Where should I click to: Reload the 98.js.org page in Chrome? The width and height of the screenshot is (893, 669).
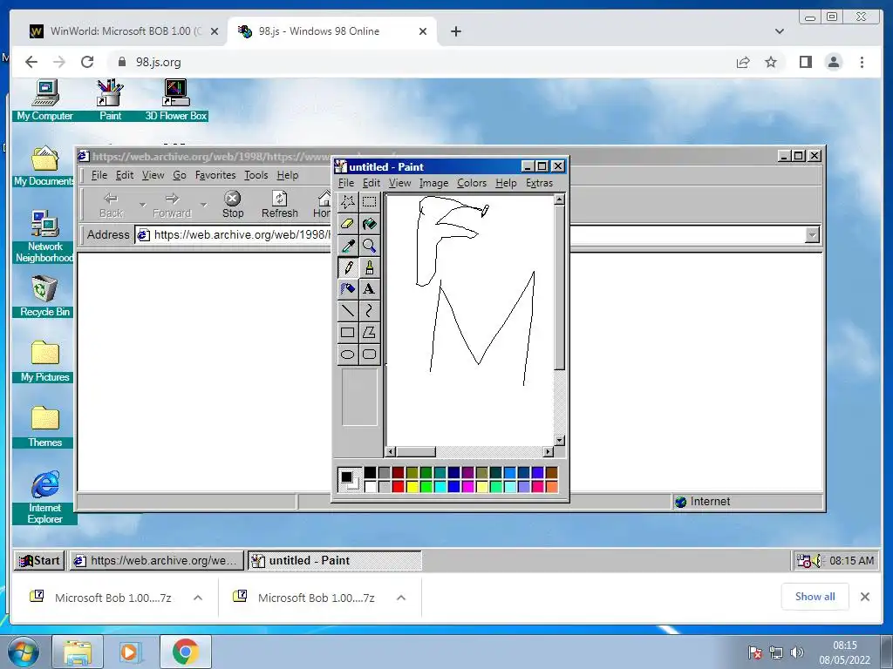pyautogui.click(x=87, y=62)
